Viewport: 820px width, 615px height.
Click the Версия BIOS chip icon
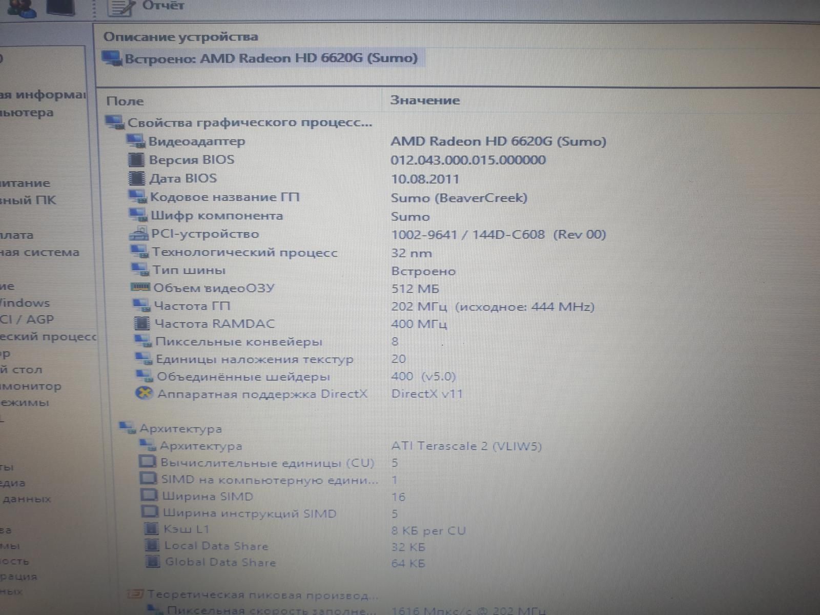click(136, 160)
